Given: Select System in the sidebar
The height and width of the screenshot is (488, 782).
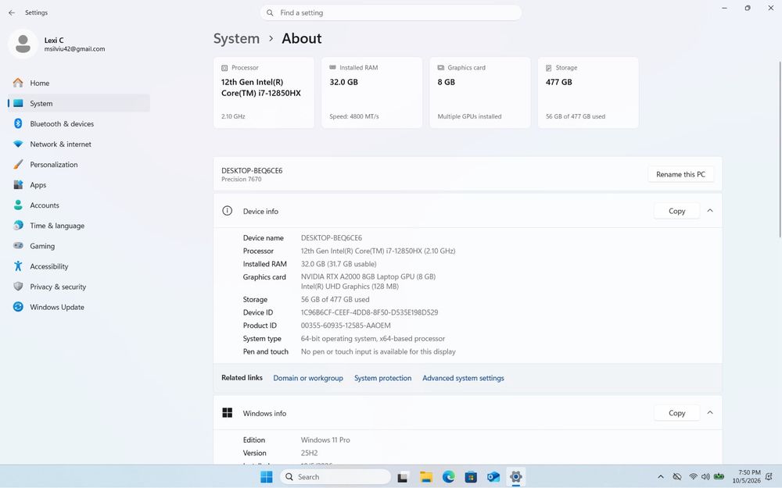Looking at the screenshot, I should (x=79, y=103).
